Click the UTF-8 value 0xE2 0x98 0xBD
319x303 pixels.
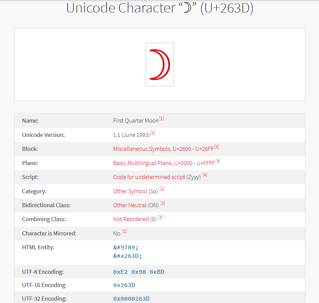139,272
